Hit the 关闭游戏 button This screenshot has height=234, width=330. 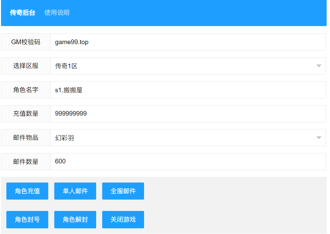tap(123, 220)
